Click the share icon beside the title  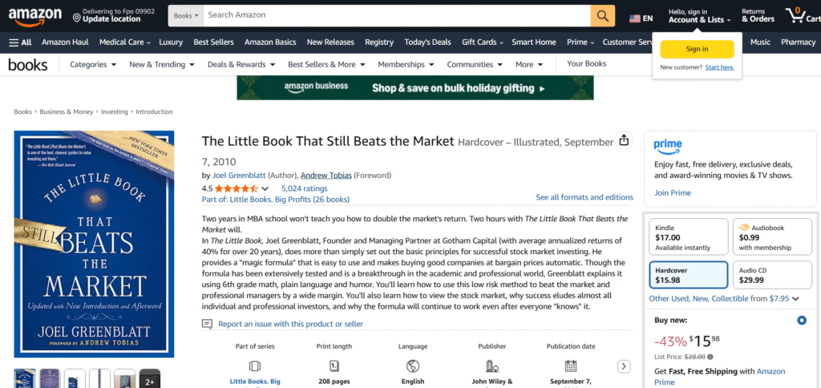coord(624,140)
